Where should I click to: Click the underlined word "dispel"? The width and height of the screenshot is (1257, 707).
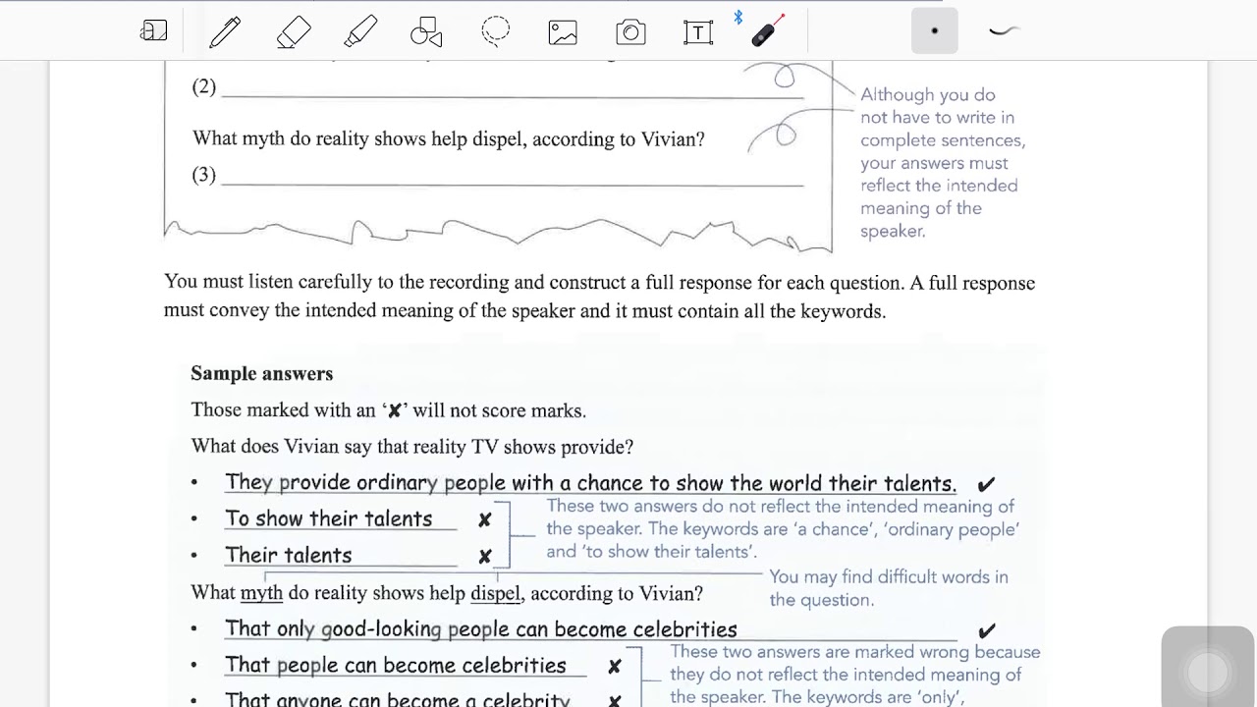tap(496, 593)
